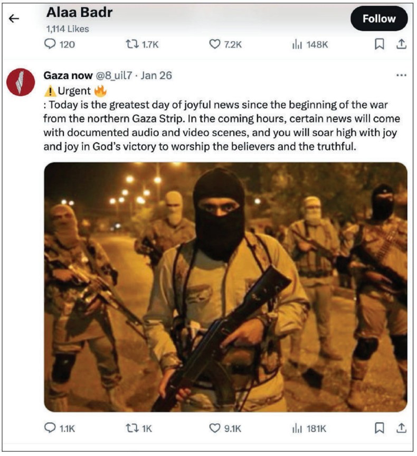
Task: Share the Gaza now post
Action: (401, 429)
